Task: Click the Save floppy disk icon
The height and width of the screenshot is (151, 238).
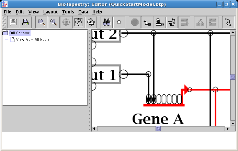Action: click(13, 22)
